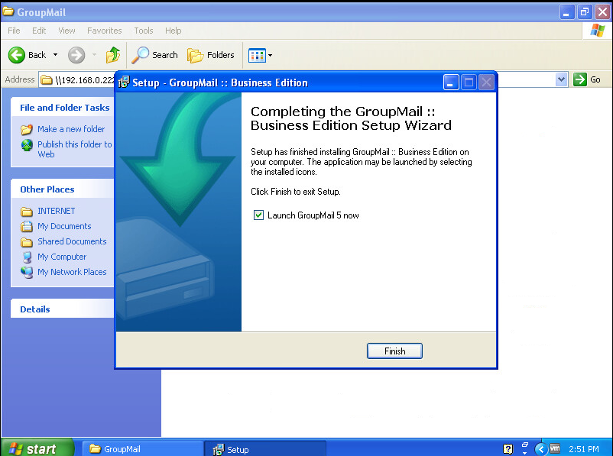This screenshot has width=613, height=456.
Task: Open the My Network Places icon
Action: tap(27, 272)
